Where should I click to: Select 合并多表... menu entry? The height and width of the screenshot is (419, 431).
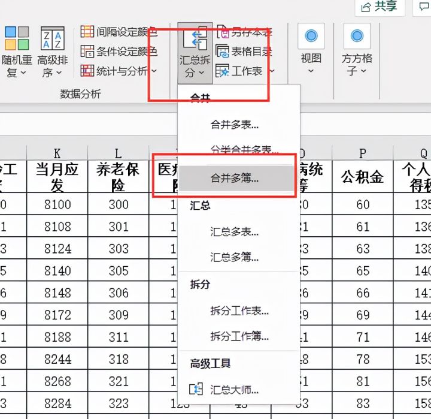click(239, 125)
